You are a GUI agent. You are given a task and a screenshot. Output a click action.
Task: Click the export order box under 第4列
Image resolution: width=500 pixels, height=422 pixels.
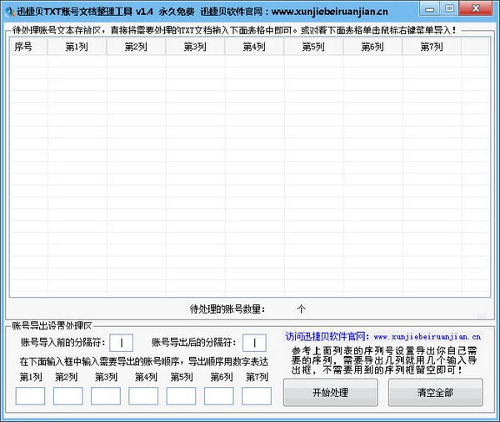click(x=143, y=396)
